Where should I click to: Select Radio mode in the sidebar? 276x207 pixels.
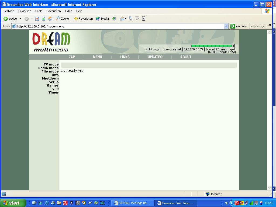(49, 68)
